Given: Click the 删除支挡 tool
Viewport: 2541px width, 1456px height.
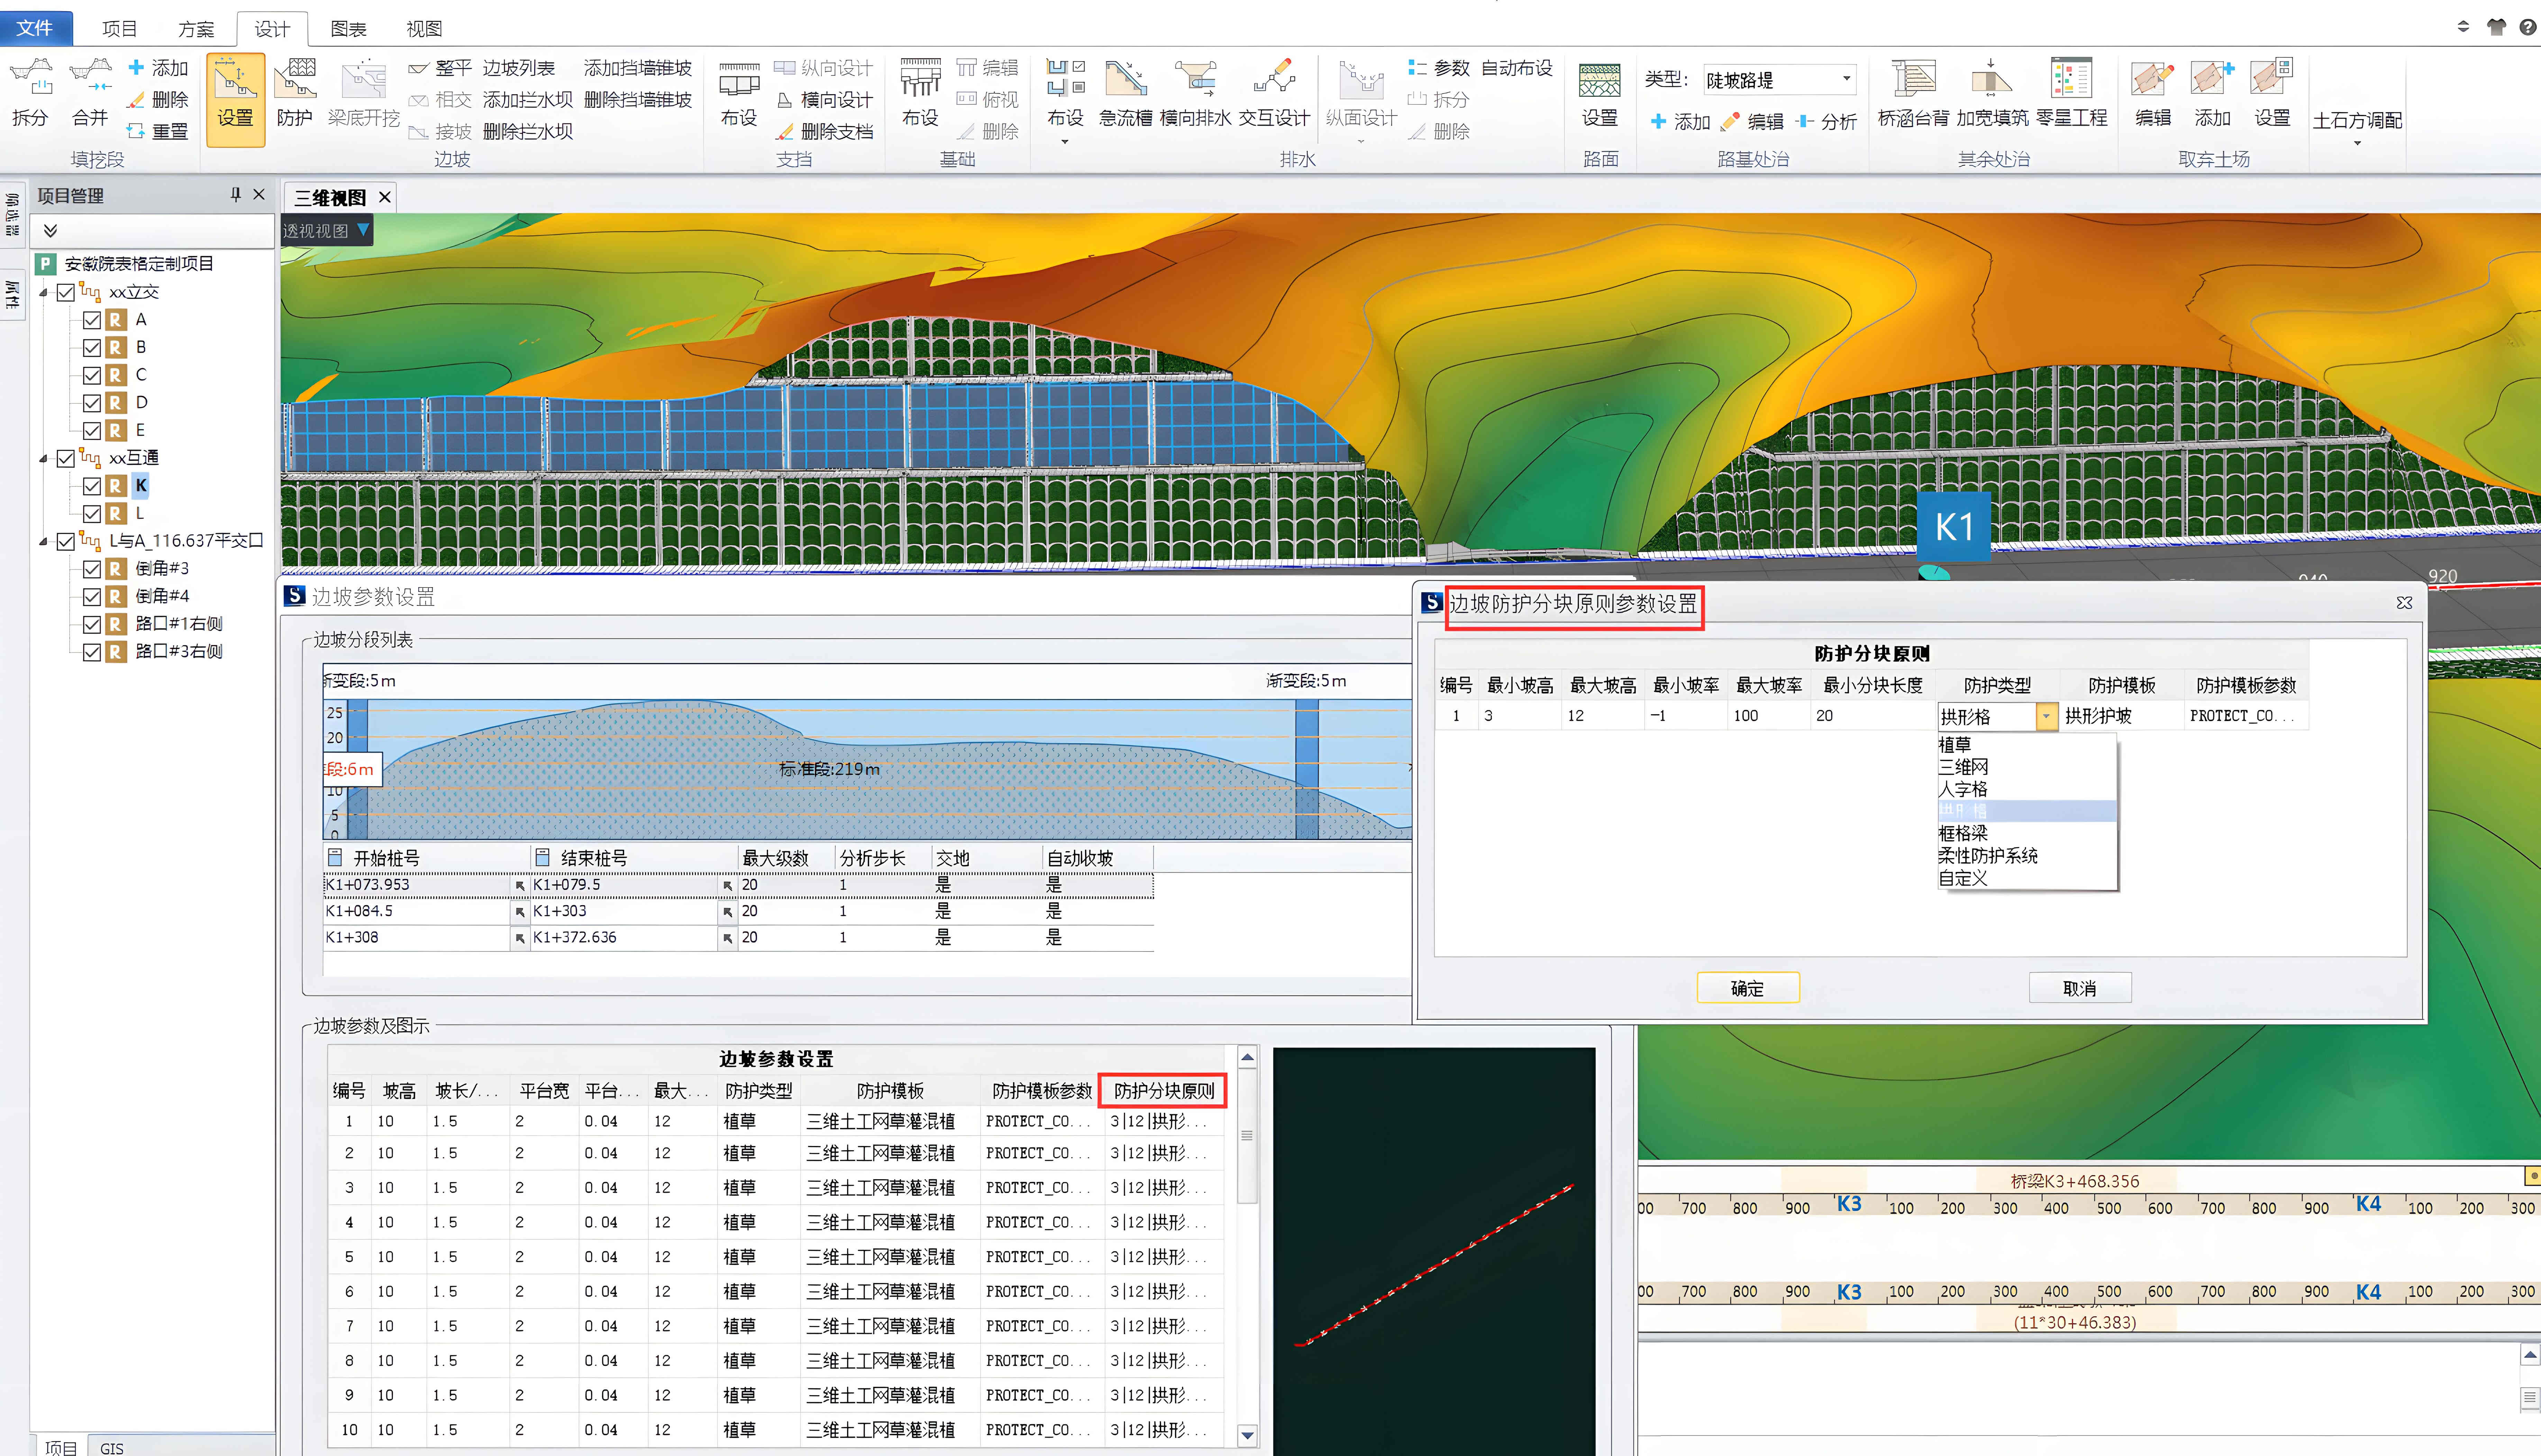Looking at the screenshot, I should tap(825, 132).
